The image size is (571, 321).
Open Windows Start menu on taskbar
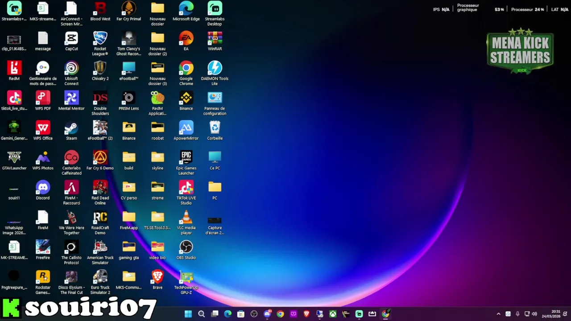point(188,314)
